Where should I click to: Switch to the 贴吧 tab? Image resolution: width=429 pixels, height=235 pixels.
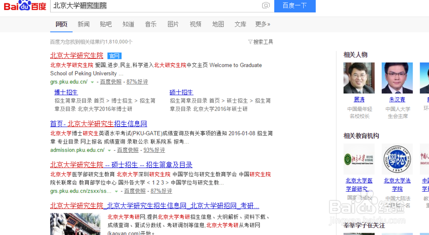106,24
